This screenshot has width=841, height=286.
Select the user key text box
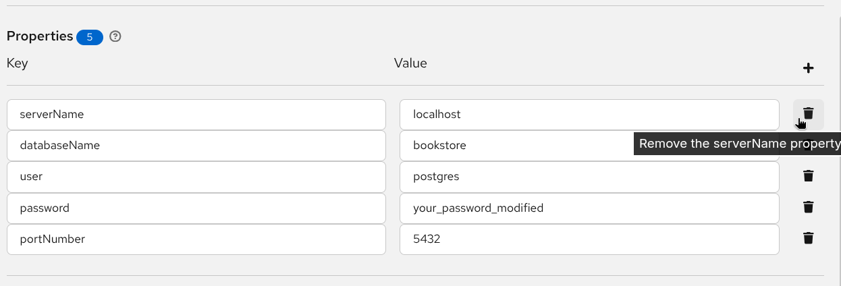tap(196, 177)
